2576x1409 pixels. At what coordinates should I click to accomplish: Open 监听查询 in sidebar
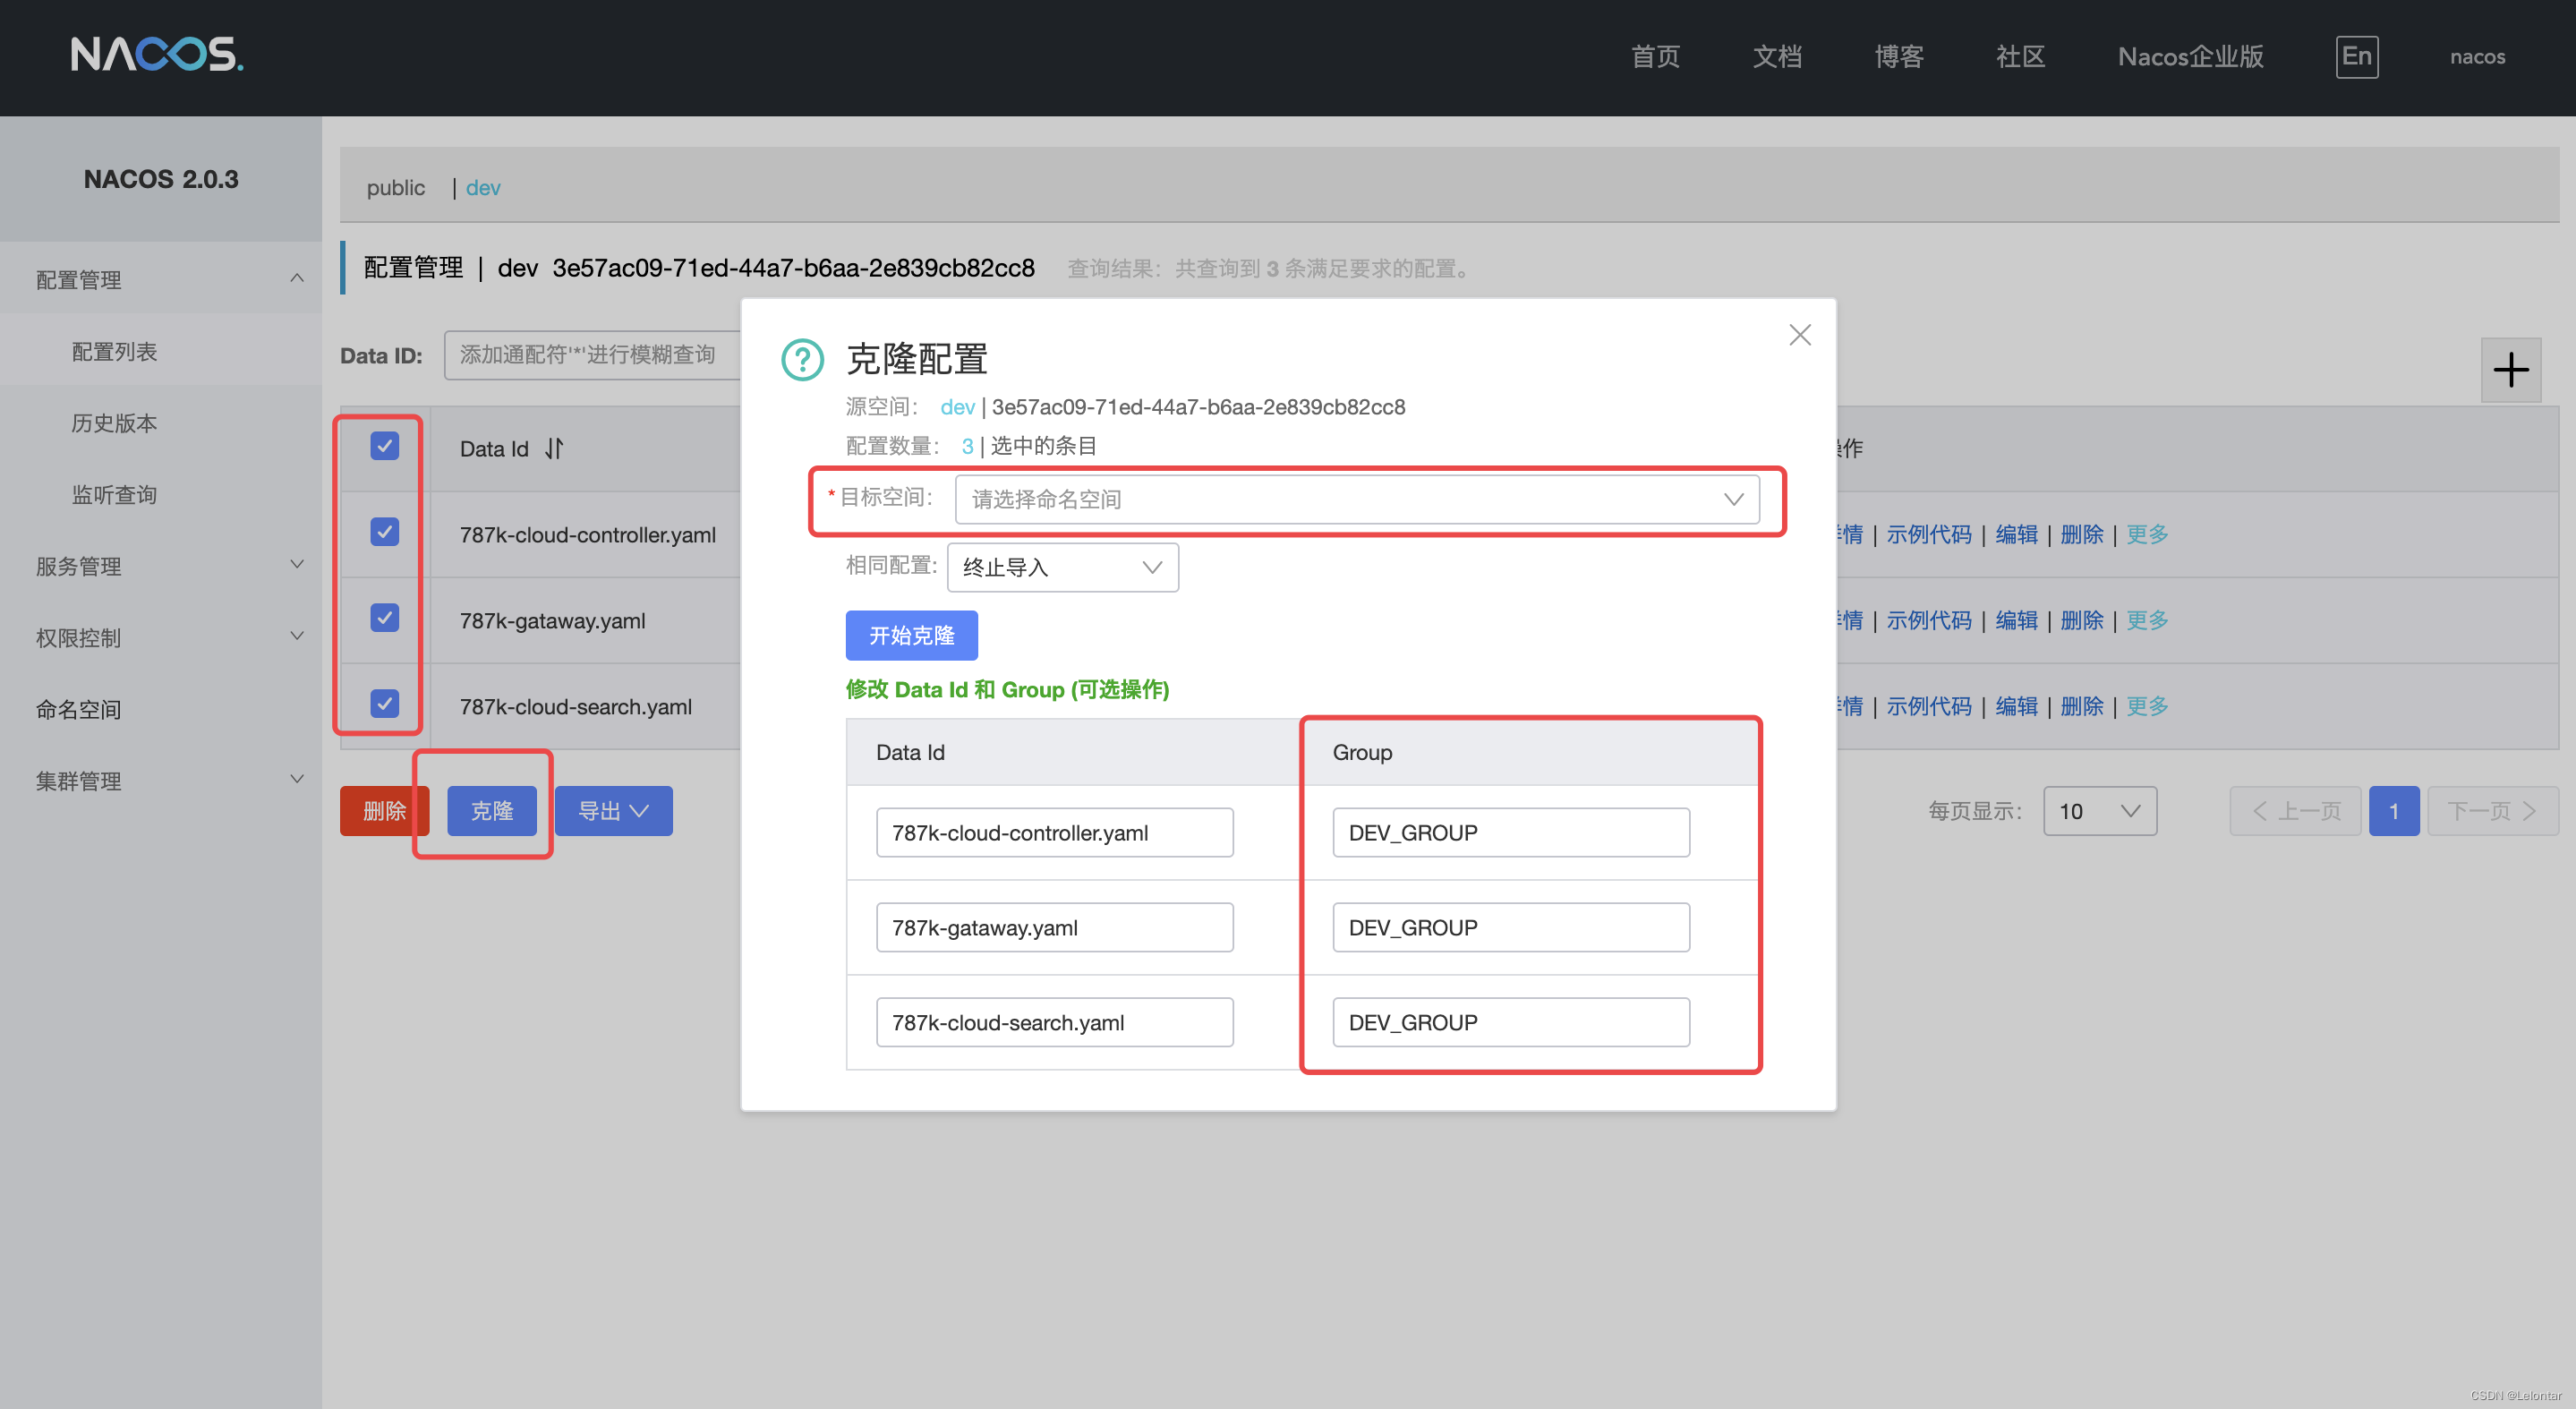[114, 495]
